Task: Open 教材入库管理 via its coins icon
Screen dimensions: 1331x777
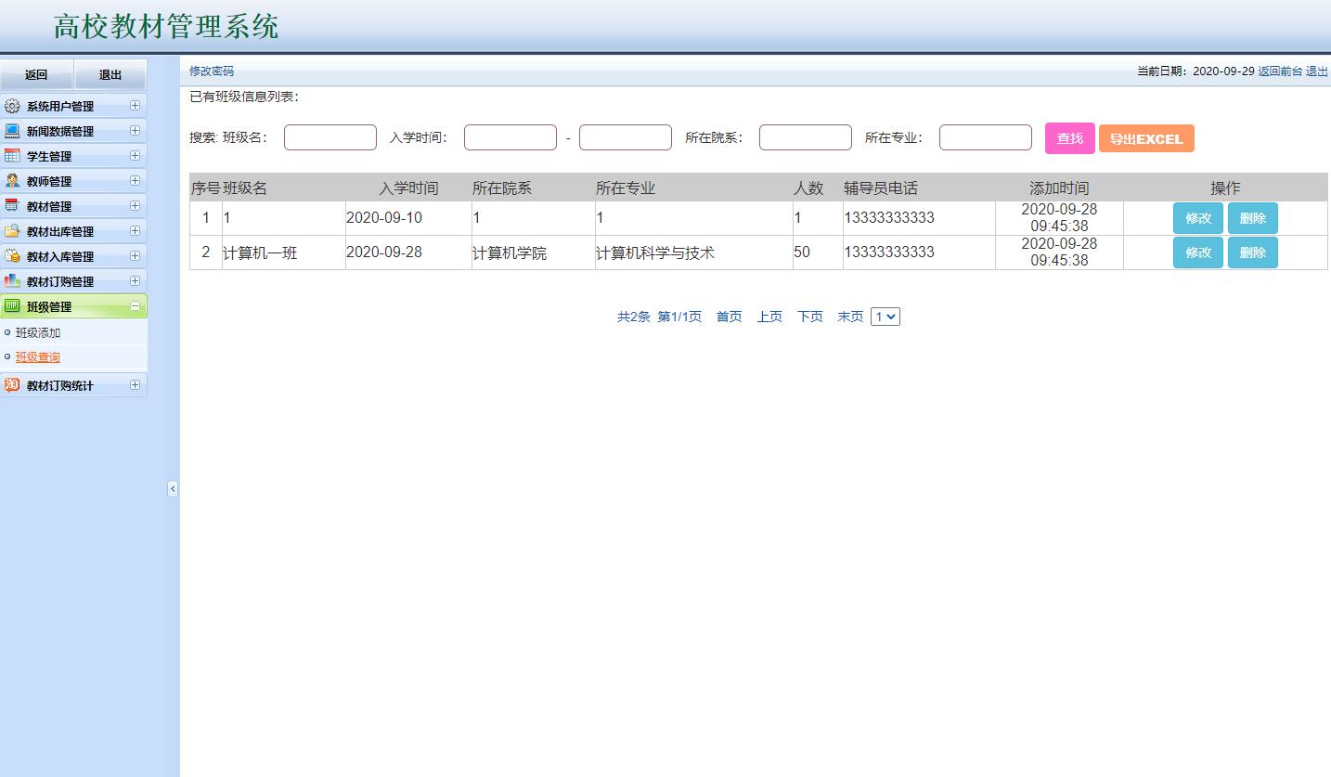Action: (x=13, y=255)
